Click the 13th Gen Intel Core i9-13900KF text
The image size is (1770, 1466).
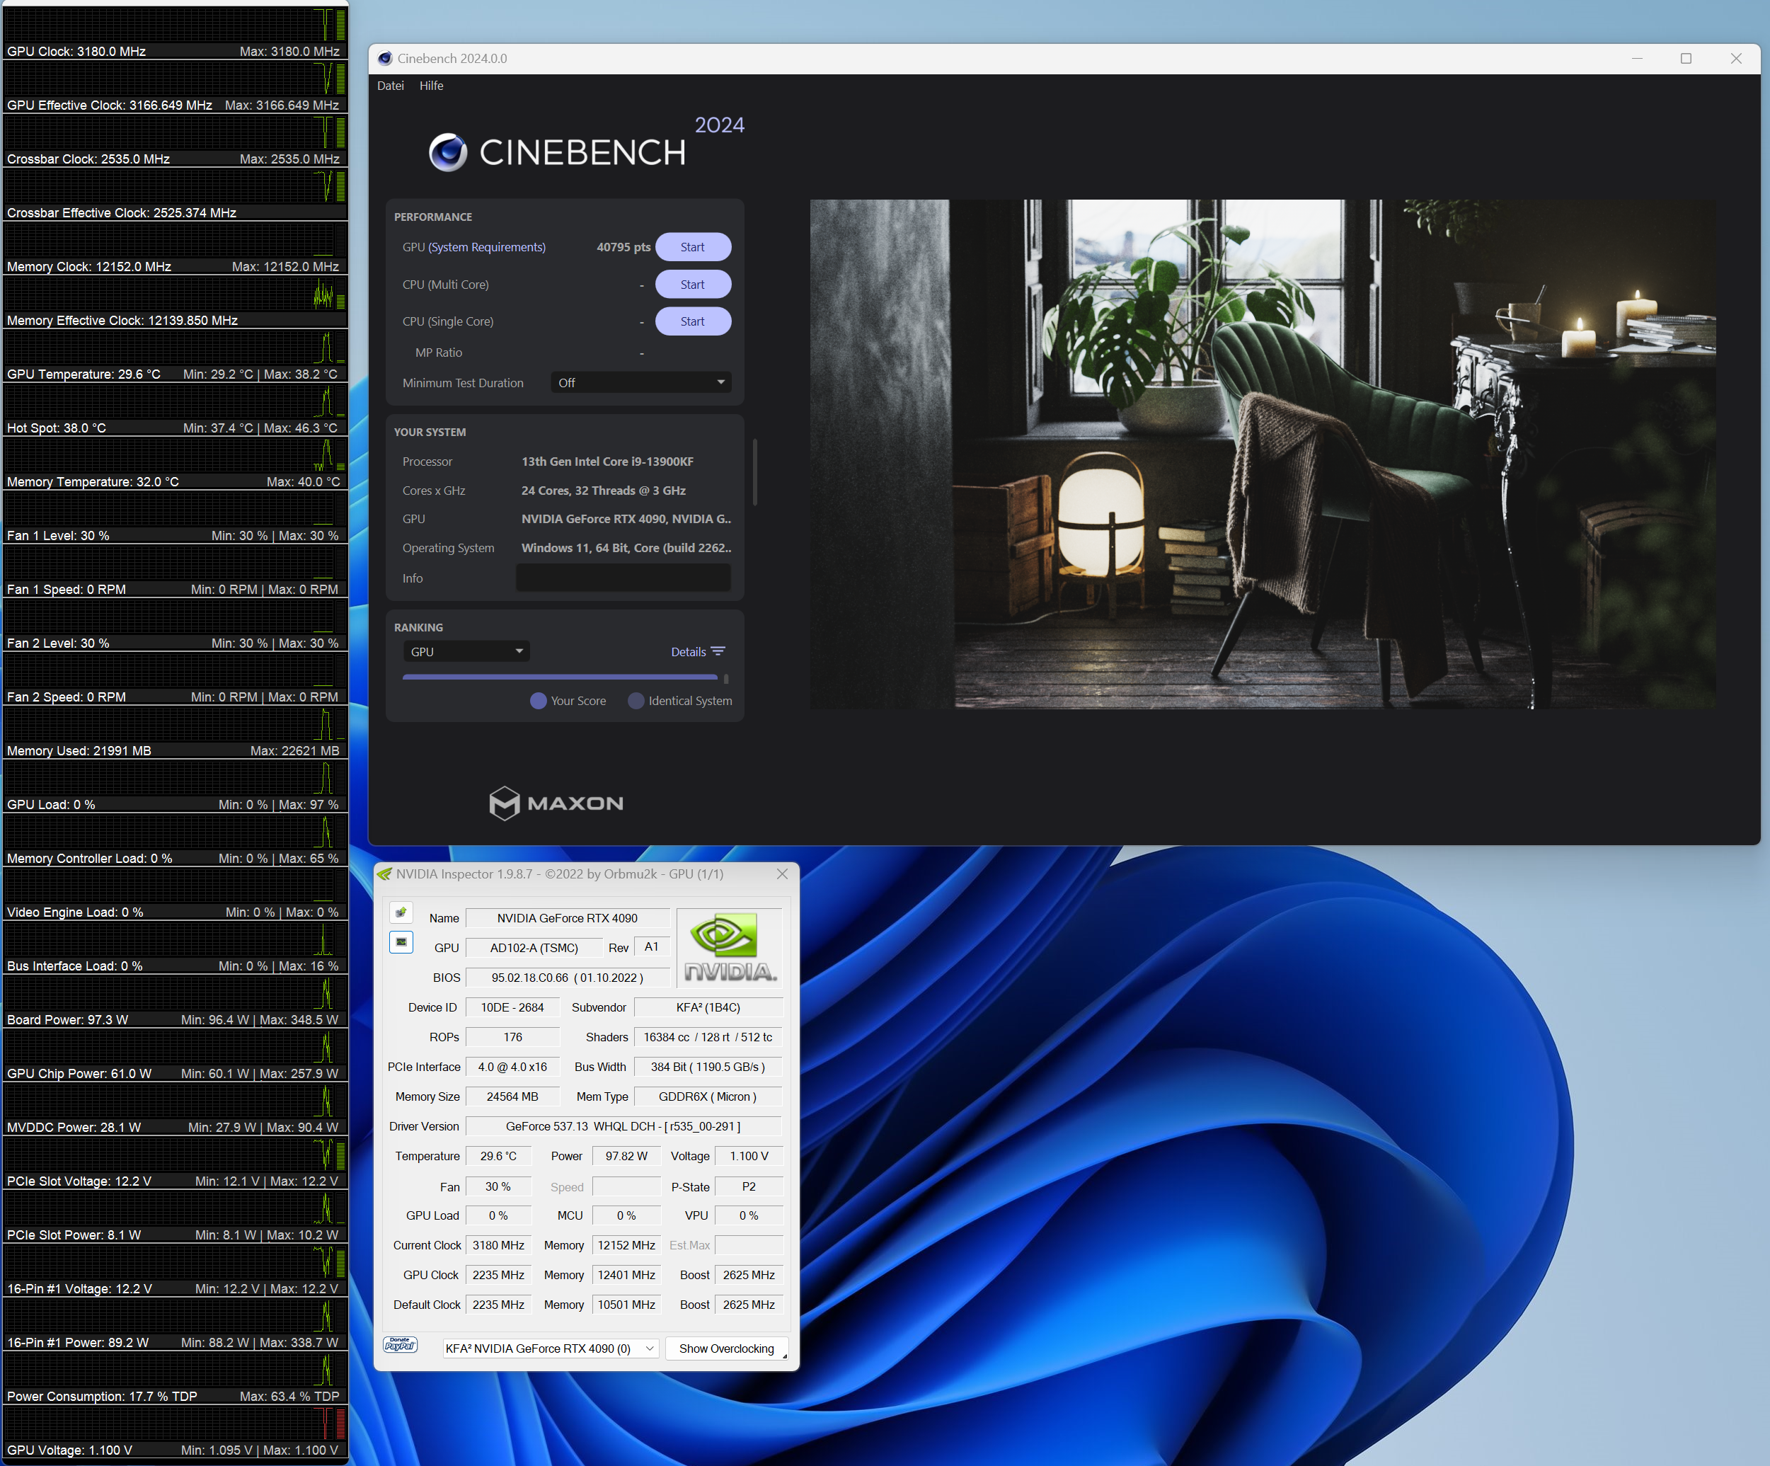pos(607,461)
